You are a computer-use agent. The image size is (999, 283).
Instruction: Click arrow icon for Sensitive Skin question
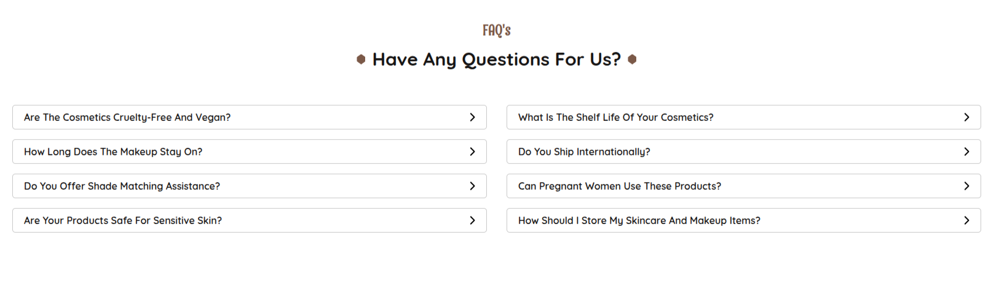472,220
